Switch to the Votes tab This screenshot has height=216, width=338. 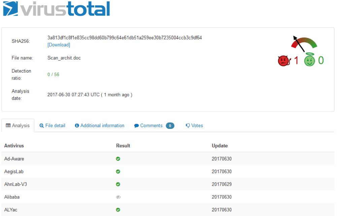pyautogui.click(x=194, y=125)
